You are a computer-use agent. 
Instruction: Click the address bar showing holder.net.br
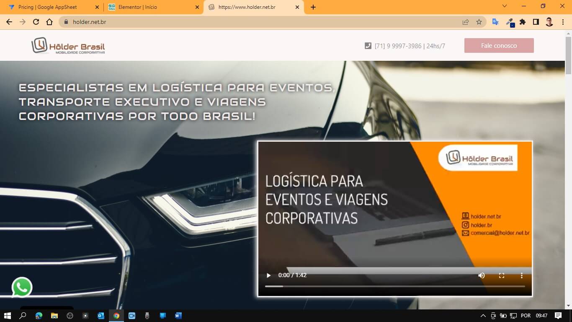(x=251, y=22)
